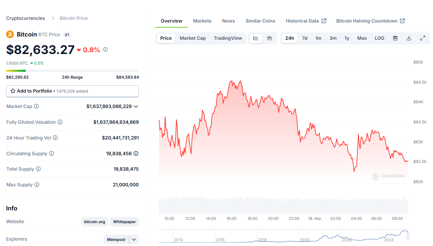Click the navigator range handle at right edge
Image resolution: width=433 pixels, height=246 pixels.
408,236
